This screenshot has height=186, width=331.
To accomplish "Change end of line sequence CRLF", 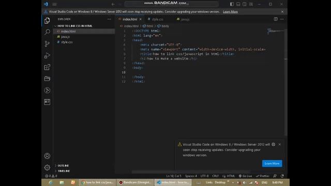I will coord(215,176).
